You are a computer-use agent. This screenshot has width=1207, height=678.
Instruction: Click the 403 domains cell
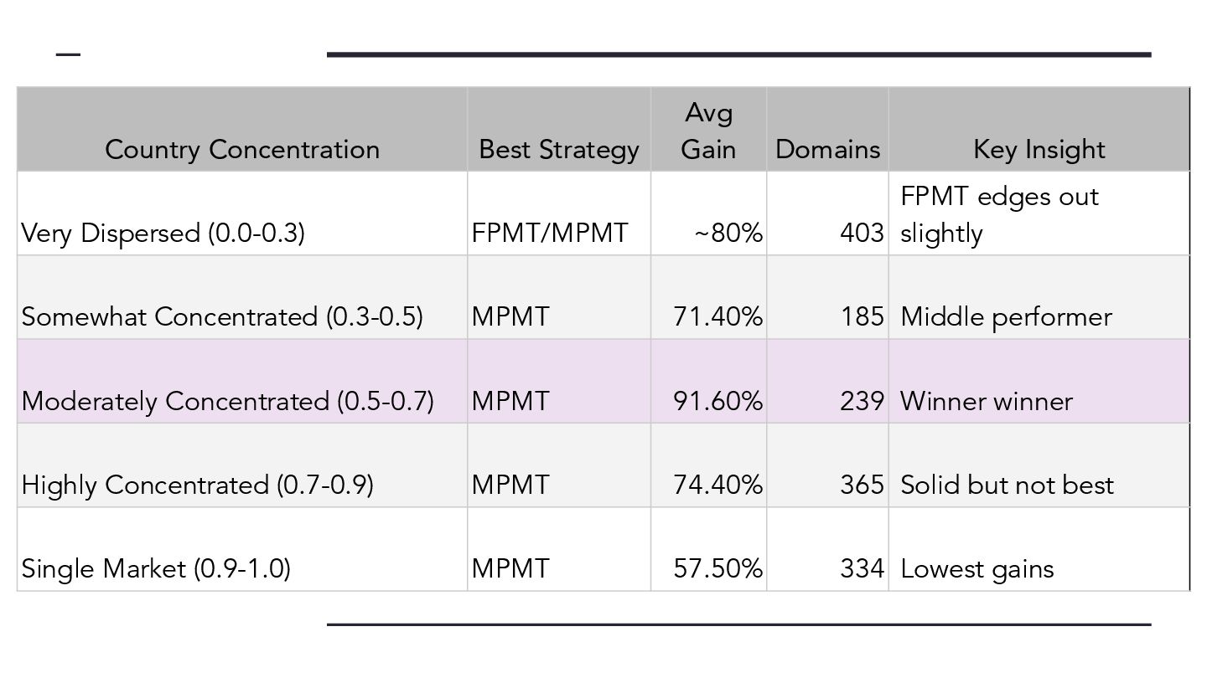(827, 213)
